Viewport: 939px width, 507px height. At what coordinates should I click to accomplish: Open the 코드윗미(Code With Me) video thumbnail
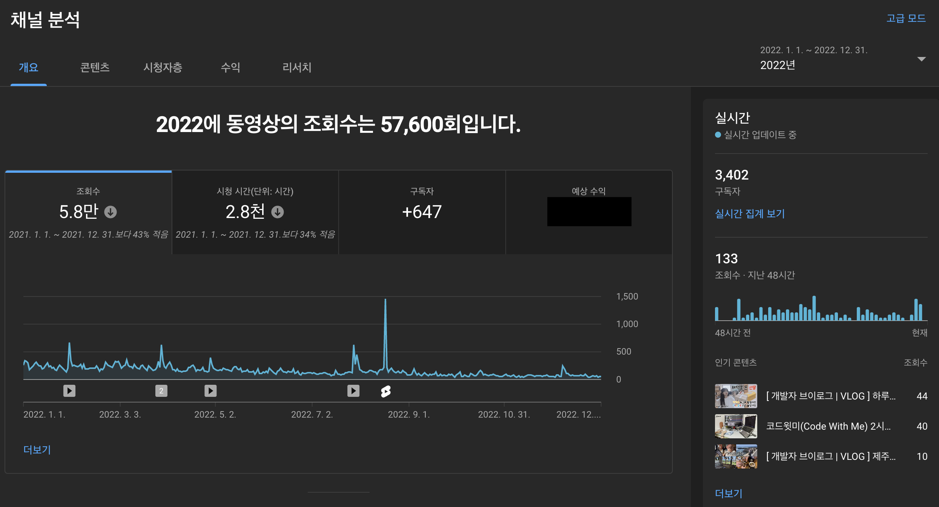click(x=736, y=426)
